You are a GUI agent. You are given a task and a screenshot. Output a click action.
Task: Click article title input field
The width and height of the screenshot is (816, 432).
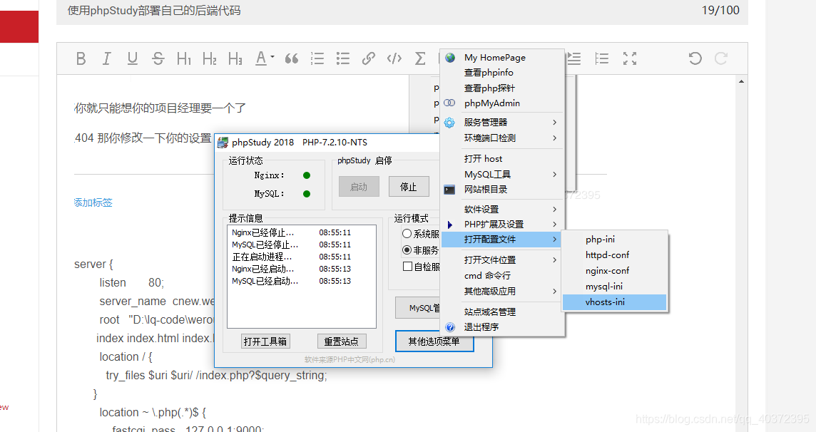point(402,11)
